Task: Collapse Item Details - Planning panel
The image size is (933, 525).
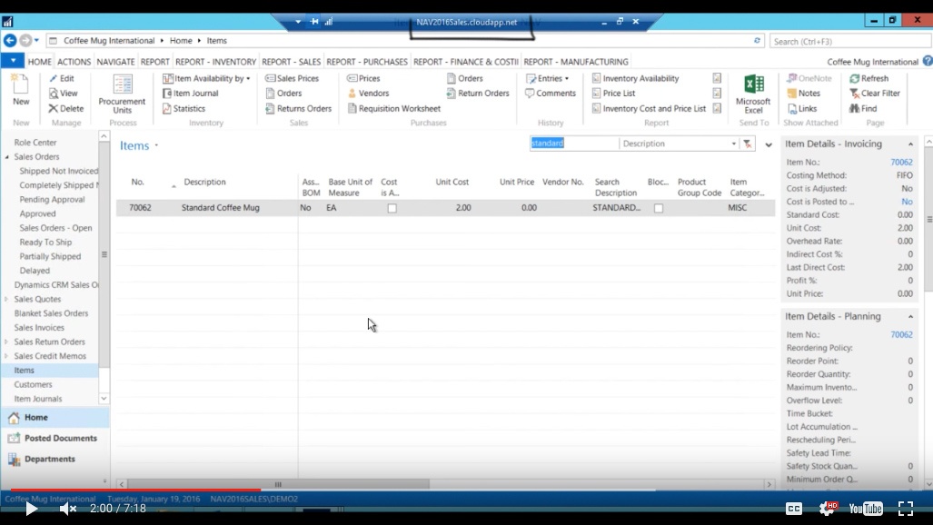Action: (x=910, y=317)
